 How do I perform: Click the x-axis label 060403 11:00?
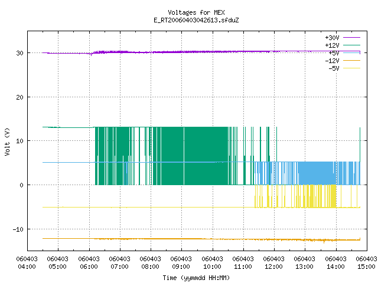(x=243, y=263)
